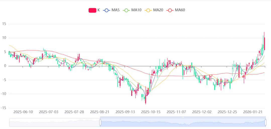This screenshot has height=129, width=271.
Task: Click the 2026-01-21 x-axis date label
Action: 254,112
